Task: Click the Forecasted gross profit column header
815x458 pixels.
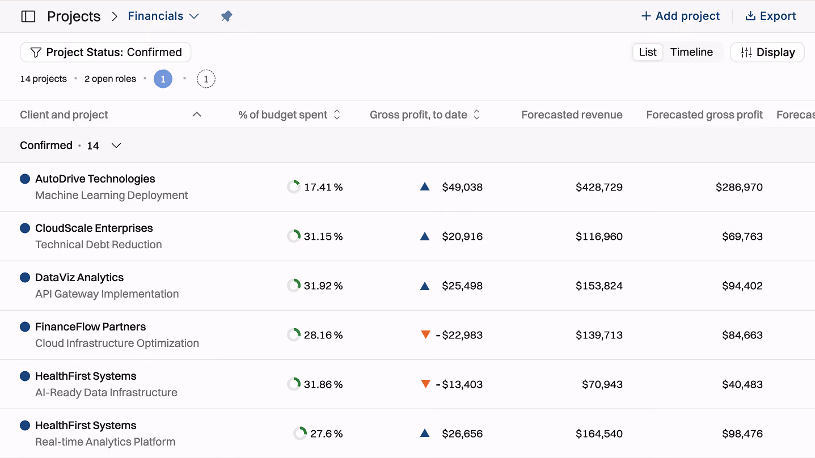Action: click(x=704, y=114)
